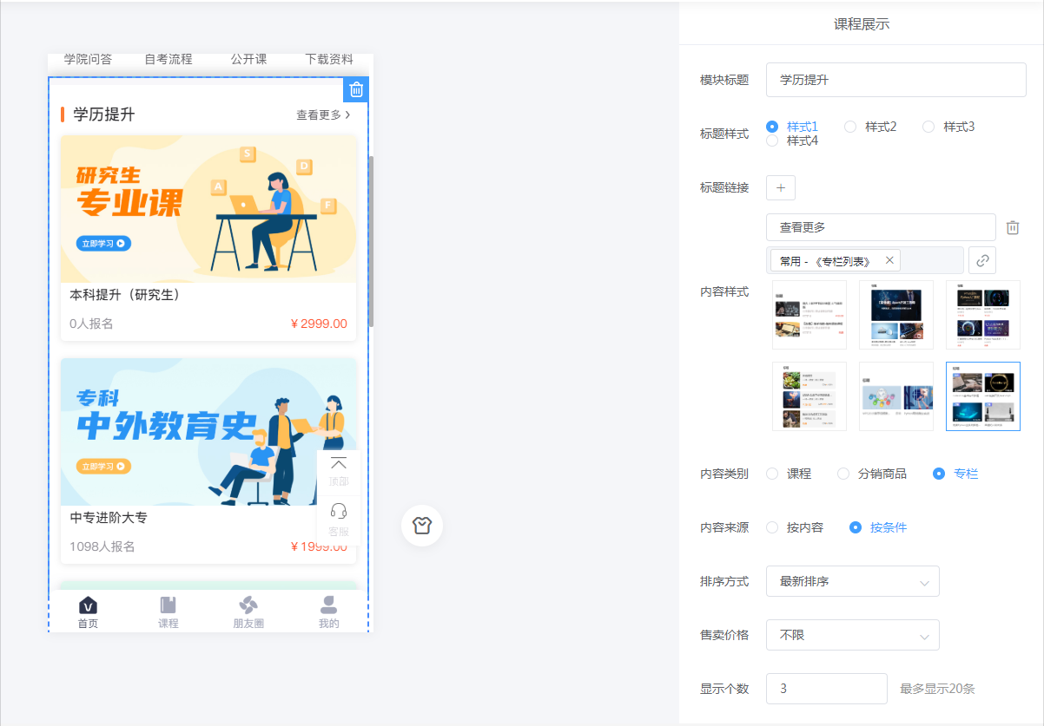
Task: Click 查看更多 chevron in preview
Action: [347, 114]
